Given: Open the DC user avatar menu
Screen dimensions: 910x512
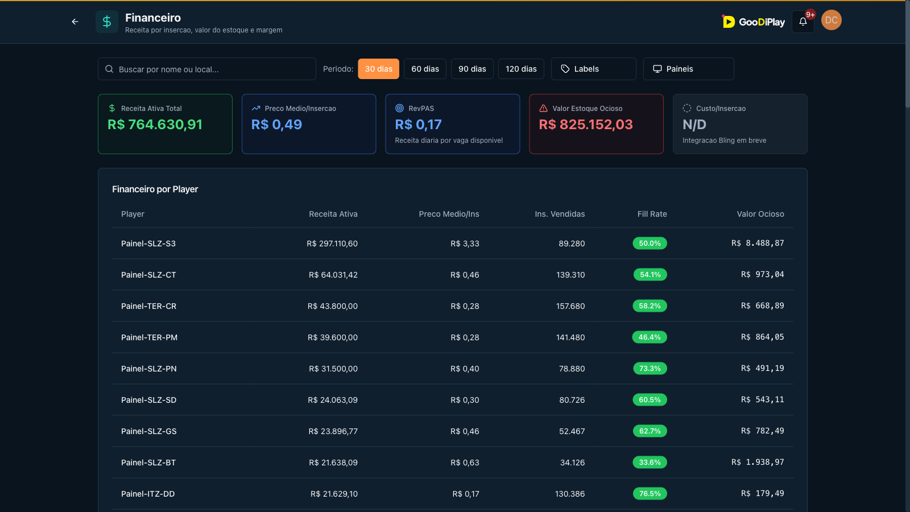Looking at the screenshot, I should pyautogui.click(x=832, y=20).
